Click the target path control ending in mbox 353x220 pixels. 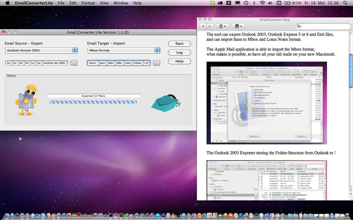(119, 63)
